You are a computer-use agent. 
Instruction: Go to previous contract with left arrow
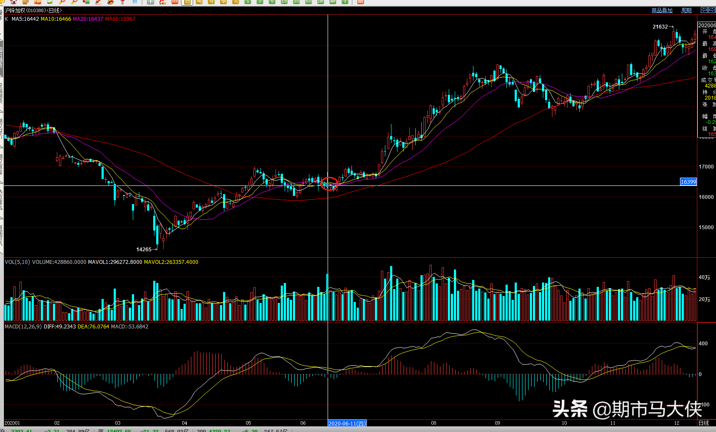click(x=704, y=10)
